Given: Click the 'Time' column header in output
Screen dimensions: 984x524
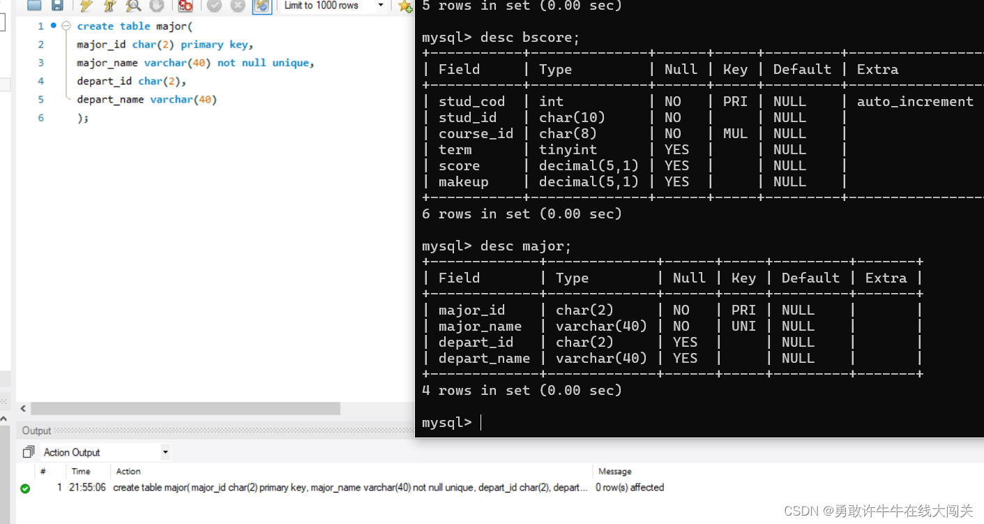Looking at the screenshot, I should (81, 472).
